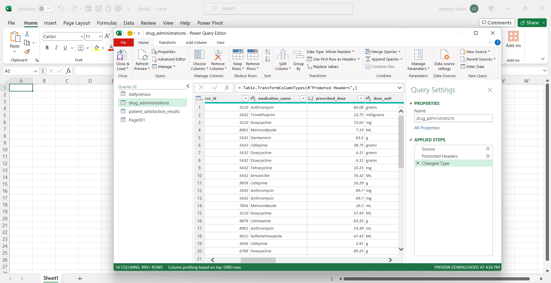Click the table corner menu icon
551x283 pixels.
click(x=199, y=98)
